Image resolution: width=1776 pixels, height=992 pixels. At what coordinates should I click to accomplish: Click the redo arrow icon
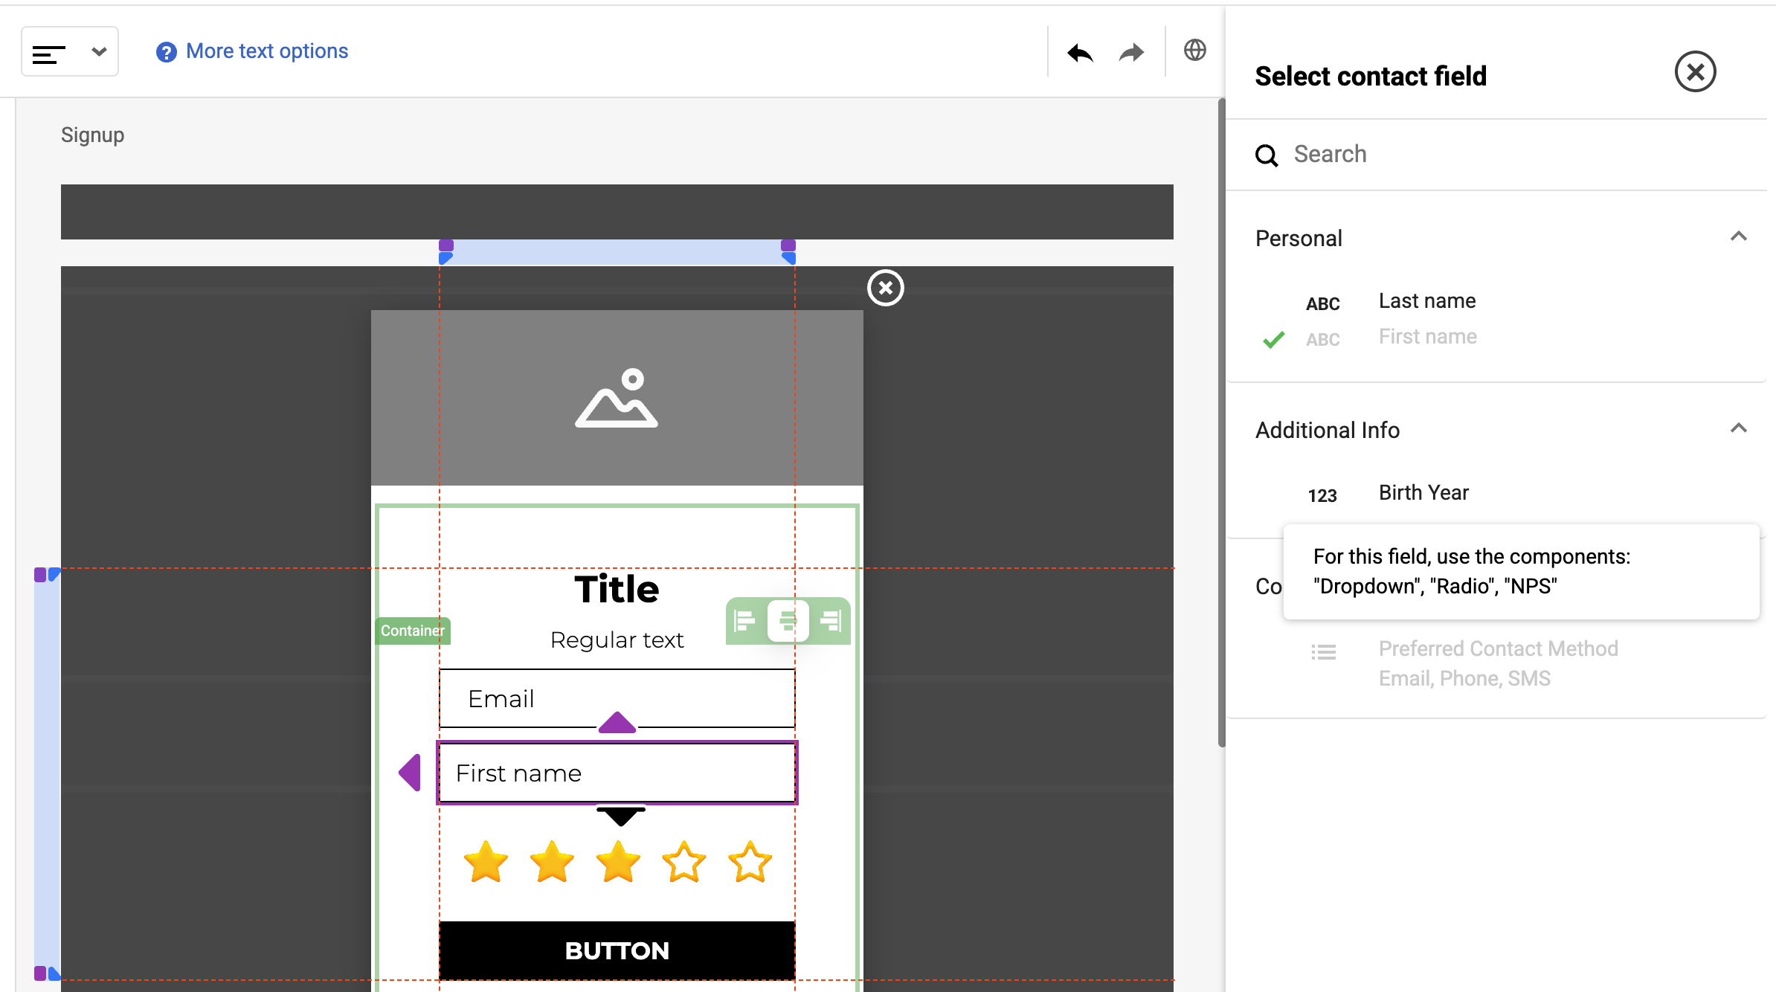point(1131,52)
